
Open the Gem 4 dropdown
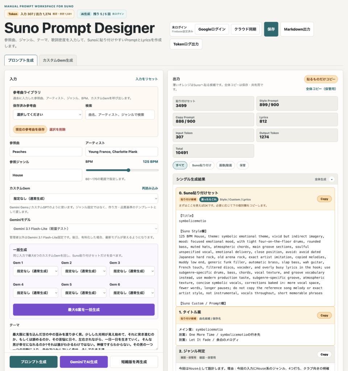tap(36, 293)
